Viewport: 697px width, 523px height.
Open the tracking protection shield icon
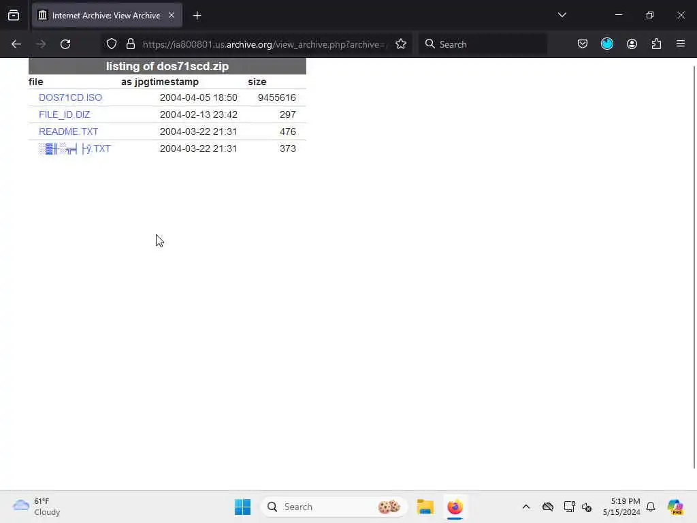(112, 44)
